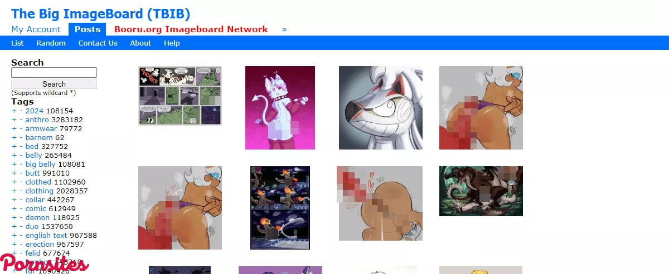Add demon tag with its plus sign
The height and width of the screenshot is (274, 669).
tap(14, 218)
